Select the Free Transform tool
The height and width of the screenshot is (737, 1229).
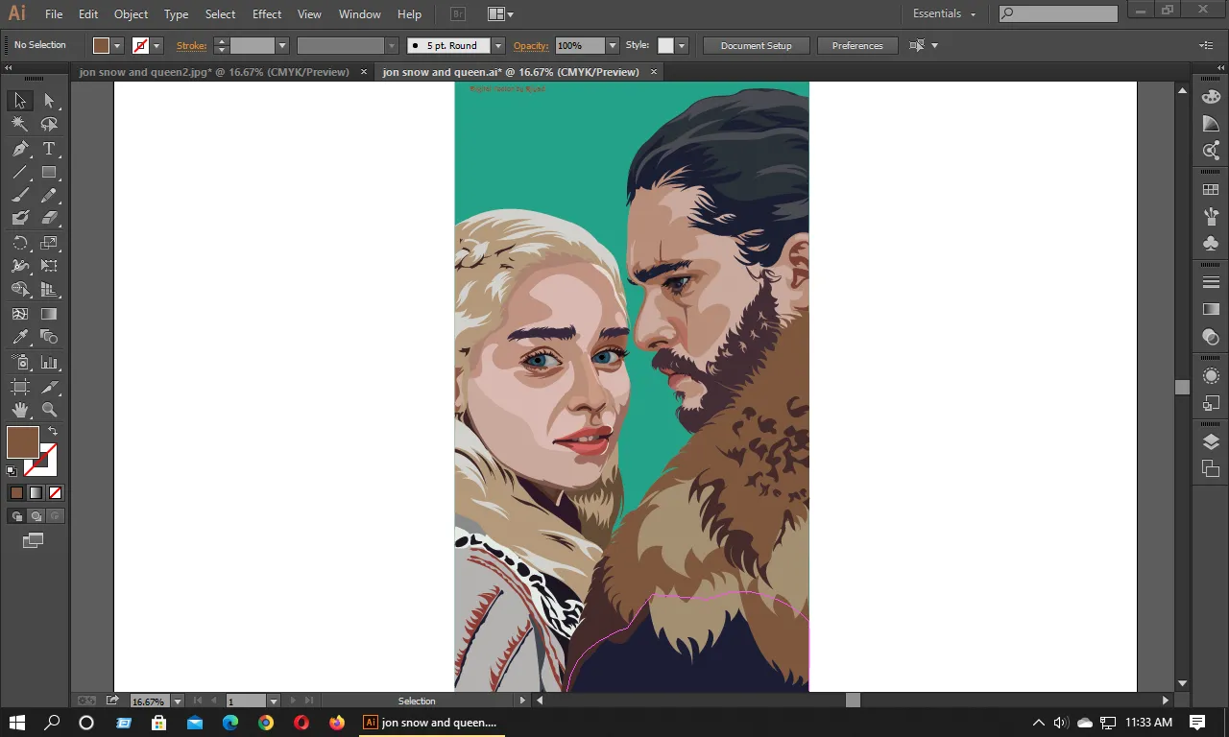coord(50,266)
